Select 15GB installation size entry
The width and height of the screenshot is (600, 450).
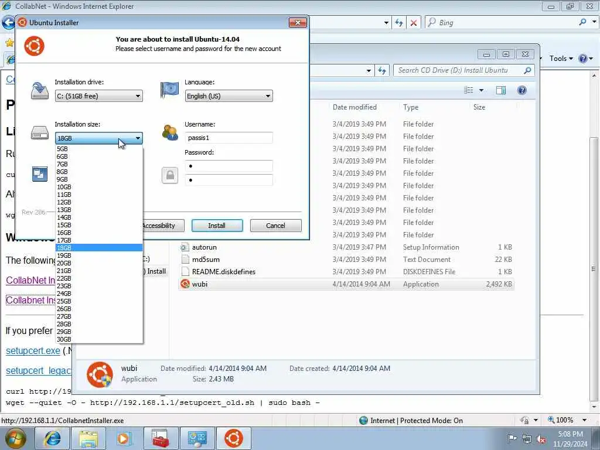tap(98, 225)
